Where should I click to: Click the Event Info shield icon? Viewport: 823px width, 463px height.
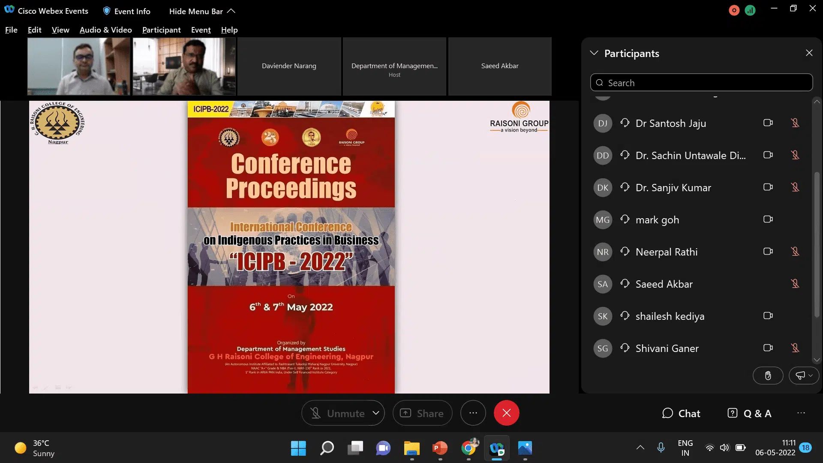click(107, 11)
